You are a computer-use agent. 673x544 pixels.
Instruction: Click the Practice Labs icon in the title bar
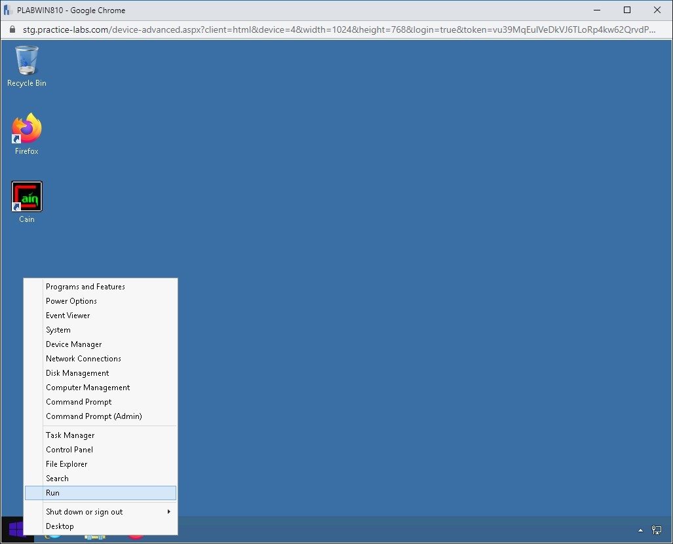(x=7, y=9)
